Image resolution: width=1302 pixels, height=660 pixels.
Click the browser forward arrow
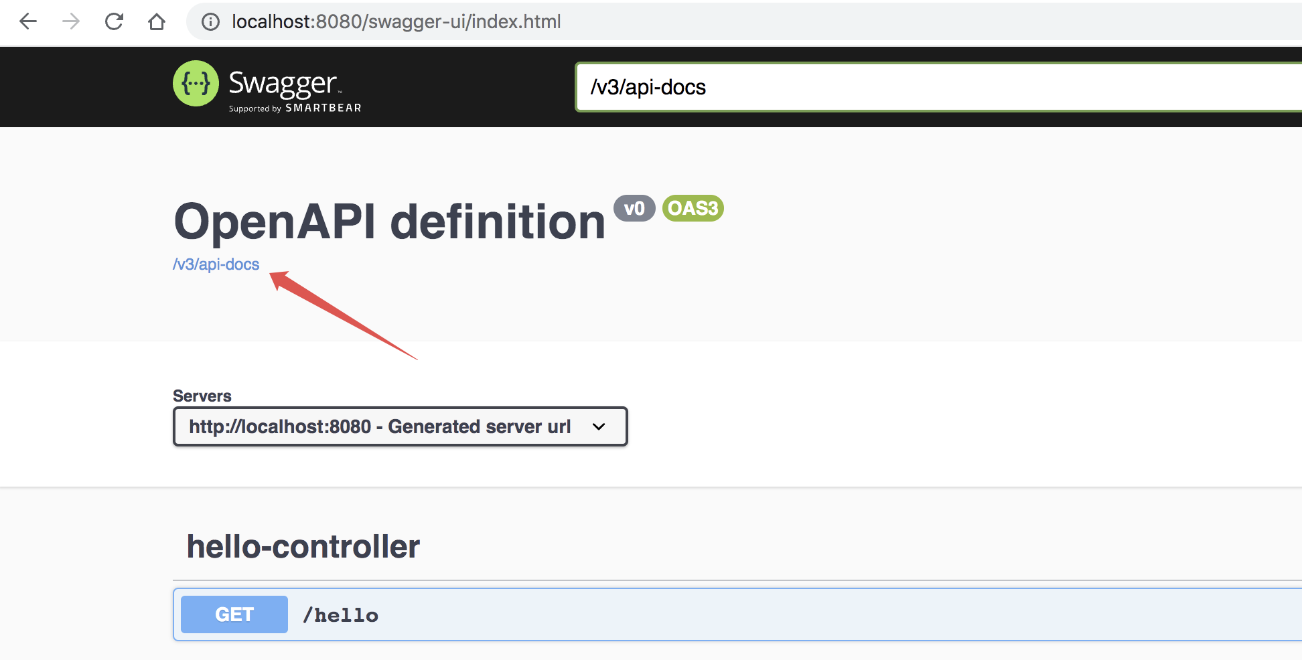(x=71, y=22)
